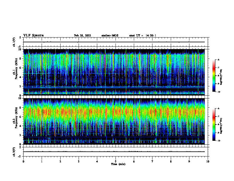Click inside the ch.1 spectrogram panel
This screenshot has width=234, height=181.
[x=114, y=72]
